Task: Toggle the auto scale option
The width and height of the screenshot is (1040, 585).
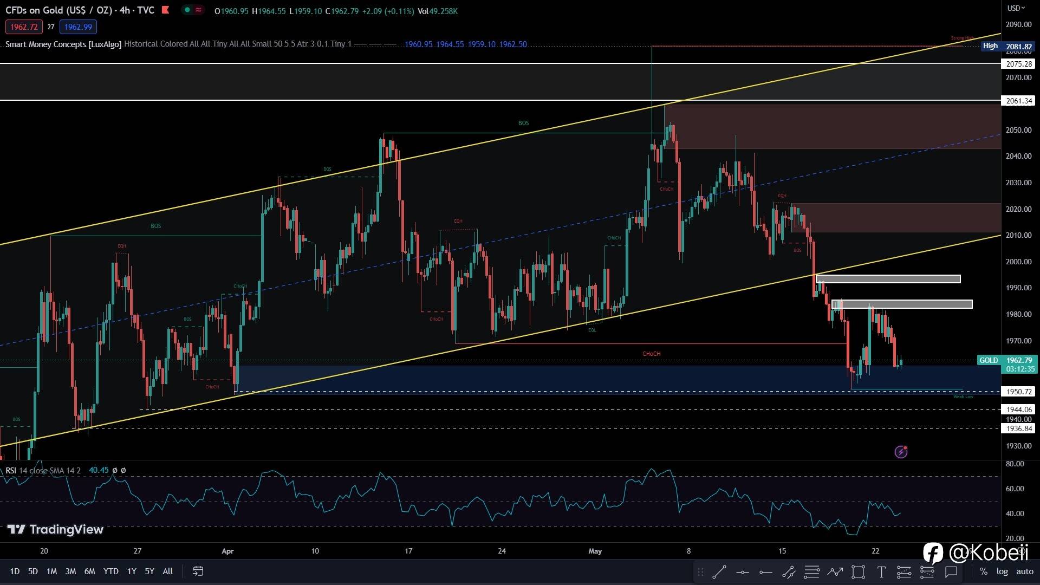Action: point(1024,571)
